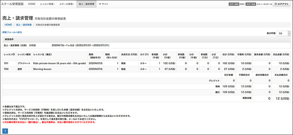Click the 請求金額 (US$) column header

coord(262,56)
